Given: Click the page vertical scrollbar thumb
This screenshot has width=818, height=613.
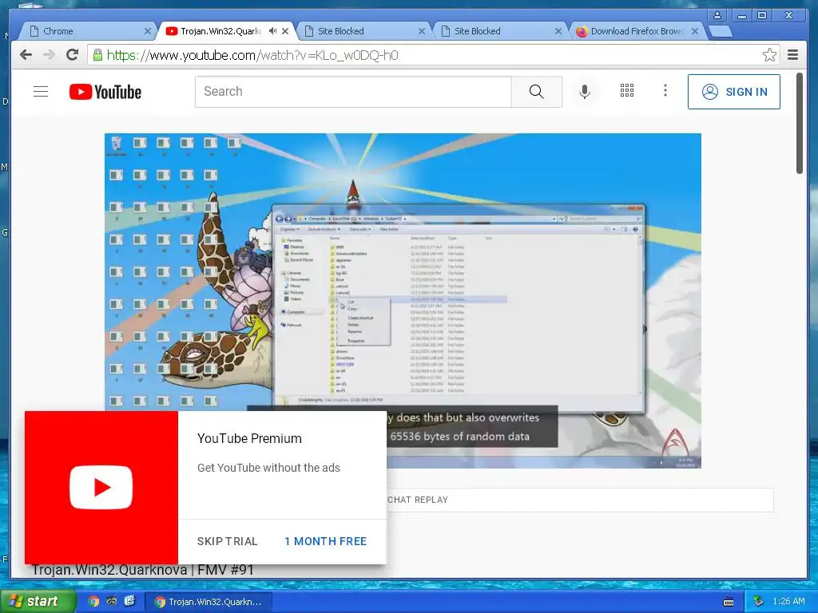Looking at the screenshot, I should [x=799, y=124].
